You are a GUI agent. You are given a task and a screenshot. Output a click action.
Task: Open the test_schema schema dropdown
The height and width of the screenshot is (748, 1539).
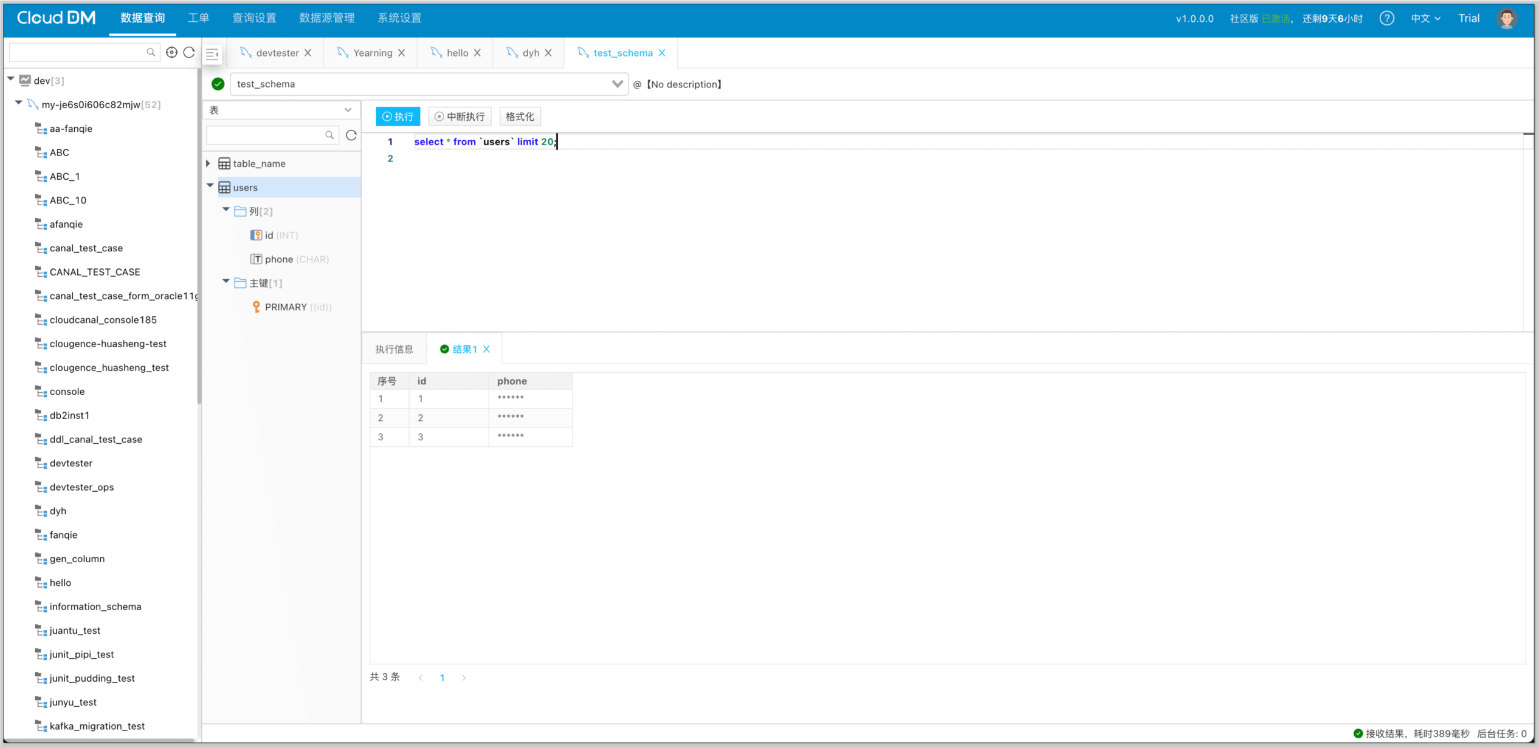pos(617,84)
